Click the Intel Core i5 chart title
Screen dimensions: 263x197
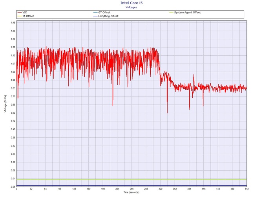tap(131, 3)
